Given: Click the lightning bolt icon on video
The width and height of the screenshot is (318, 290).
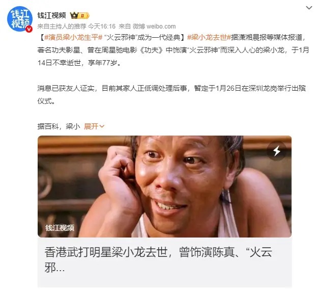Looking at the screenshot, I should [277, 151].
